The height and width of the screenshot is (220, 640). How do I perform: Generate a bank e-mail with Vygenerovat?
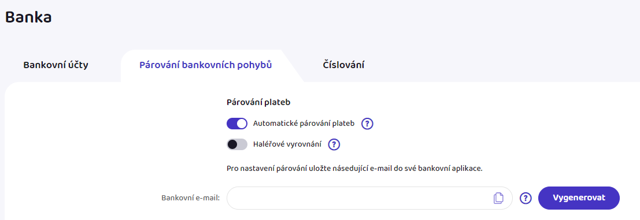point(579,198)
